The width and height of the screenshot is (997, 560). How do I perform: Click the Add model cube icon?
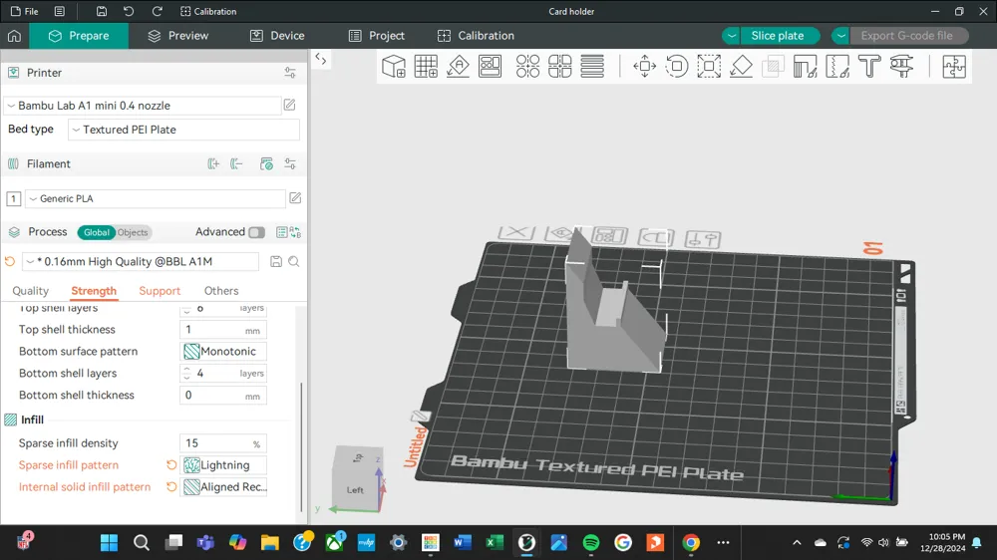(x=394, y=66)
